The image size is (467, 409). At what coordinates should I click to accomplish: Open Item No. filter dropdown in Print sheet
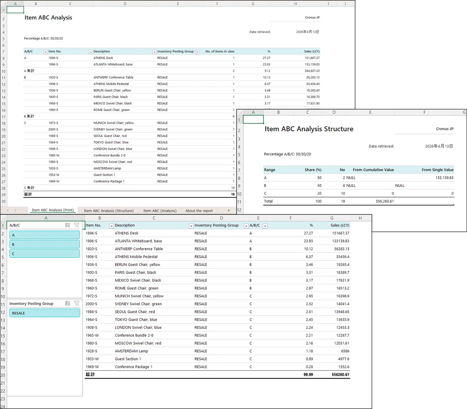91,52
